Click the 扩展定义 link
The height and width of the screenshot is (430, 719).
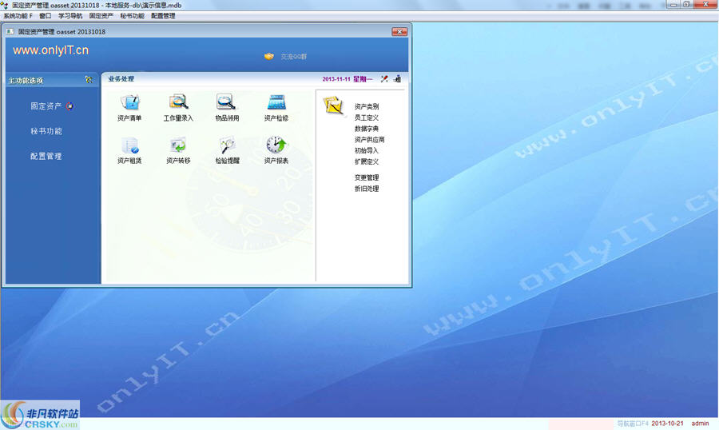[x=367, y=161]
